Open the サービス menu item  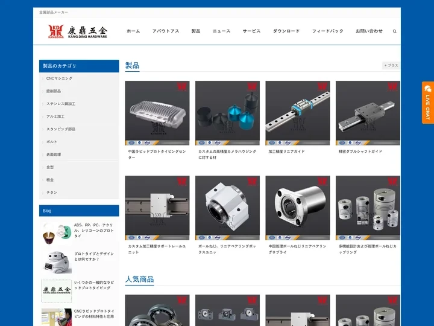click(x=251, y=31)
